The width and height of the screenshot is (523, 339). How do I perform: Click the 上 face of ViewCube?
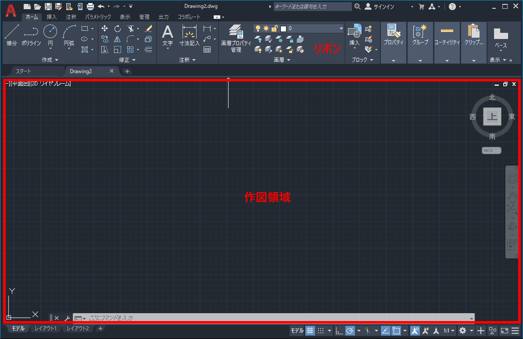point(492,116)
